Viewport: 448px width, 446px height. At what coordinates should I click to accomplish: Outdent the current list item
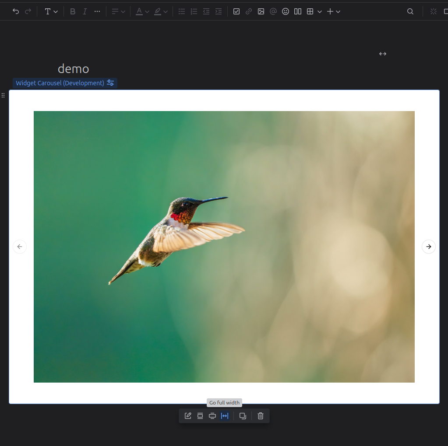click(x=206, y=11)
